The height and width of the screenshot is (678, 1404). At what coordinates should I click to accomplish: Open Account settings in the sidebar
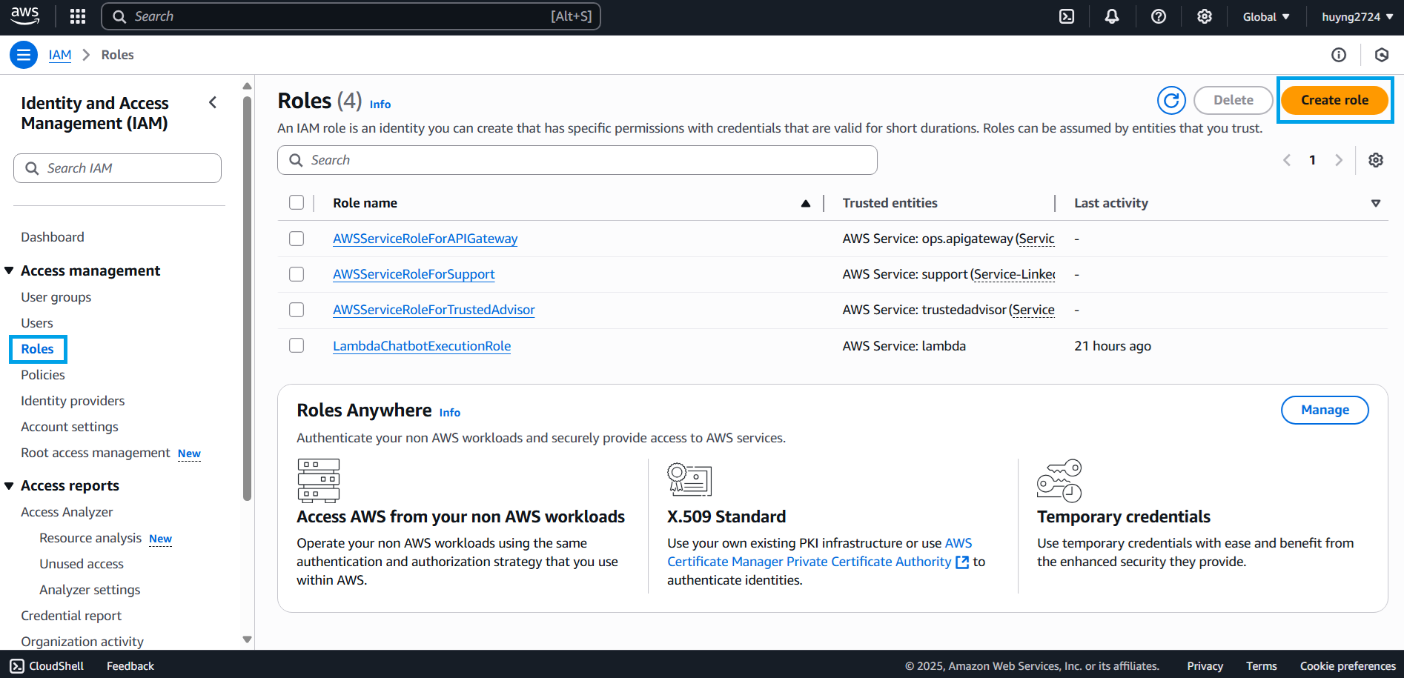(x=70, y=427)
